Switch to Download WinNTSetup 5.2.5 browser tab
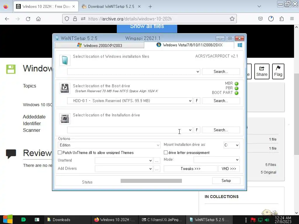Viewport: 299px width, 224px height. click(111, 6)
